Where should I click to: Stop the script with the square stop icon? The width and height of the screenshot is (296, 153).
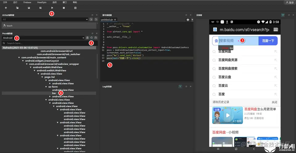[x=64, y=8]
